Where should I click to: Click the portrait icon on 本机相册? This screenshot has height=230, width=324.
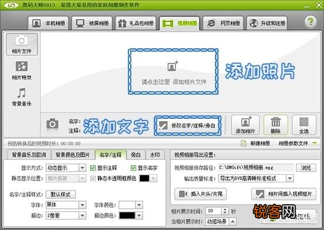[37, 24]
